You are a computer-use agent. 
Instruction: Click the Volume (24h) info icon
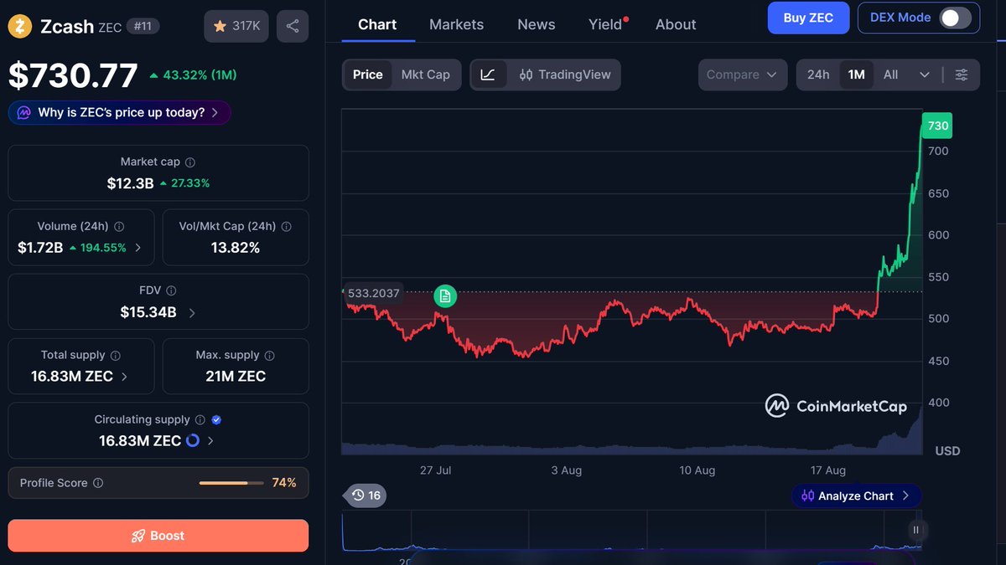click(x=119, y=227)
